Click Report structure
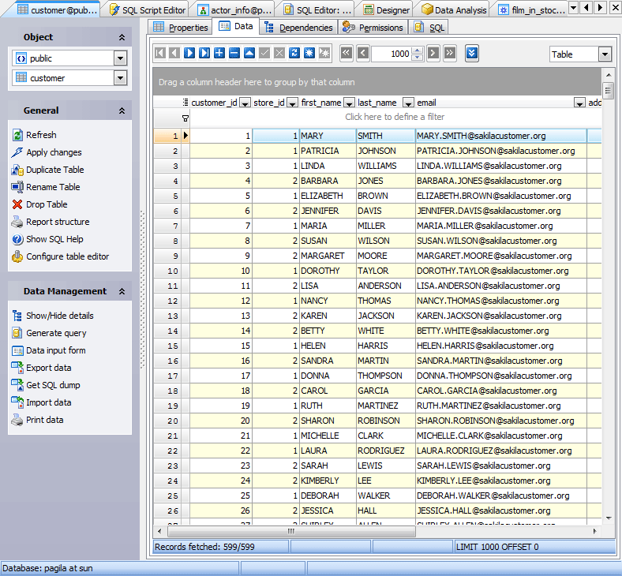622x576 pixels. [x=58, y=222]
